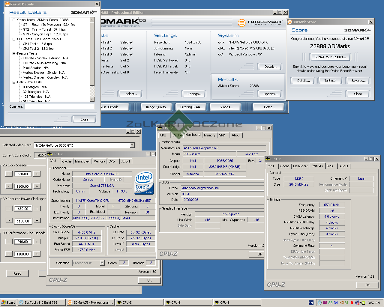The height and width of the screenshot is (307, 384).
Task: Decrease the 2D Clock Speeds 1100.00 value
Action: 9,186
